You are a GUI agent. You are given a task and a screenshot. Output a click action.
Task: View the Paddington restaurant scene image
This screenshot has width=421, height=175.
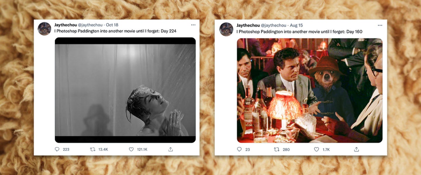click(310, 90)
